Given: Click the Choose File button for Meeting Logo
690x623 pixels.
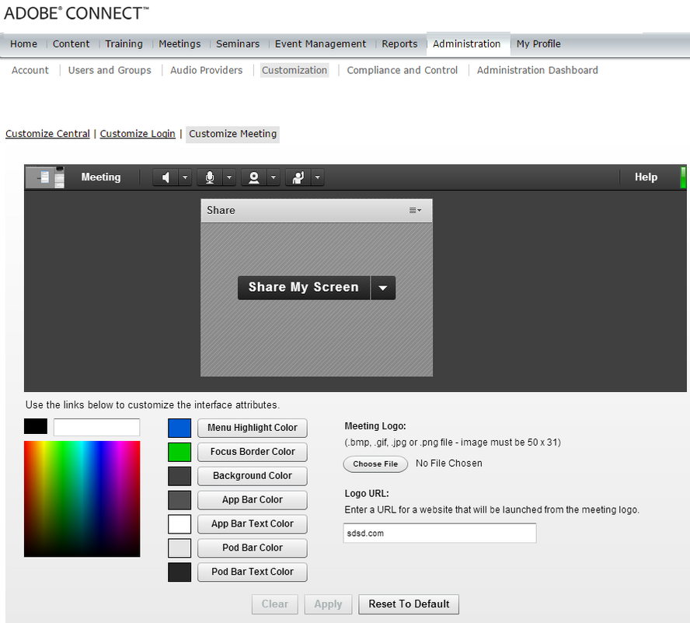Looking at the screenshot, I should [x=375, y=464].
